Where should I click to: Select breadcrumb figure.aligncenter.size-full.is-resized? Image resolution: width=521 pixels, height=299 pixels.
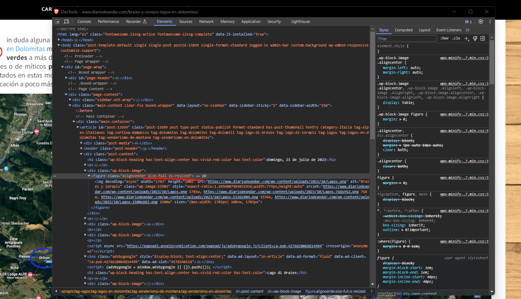click(x=335, y=291)
